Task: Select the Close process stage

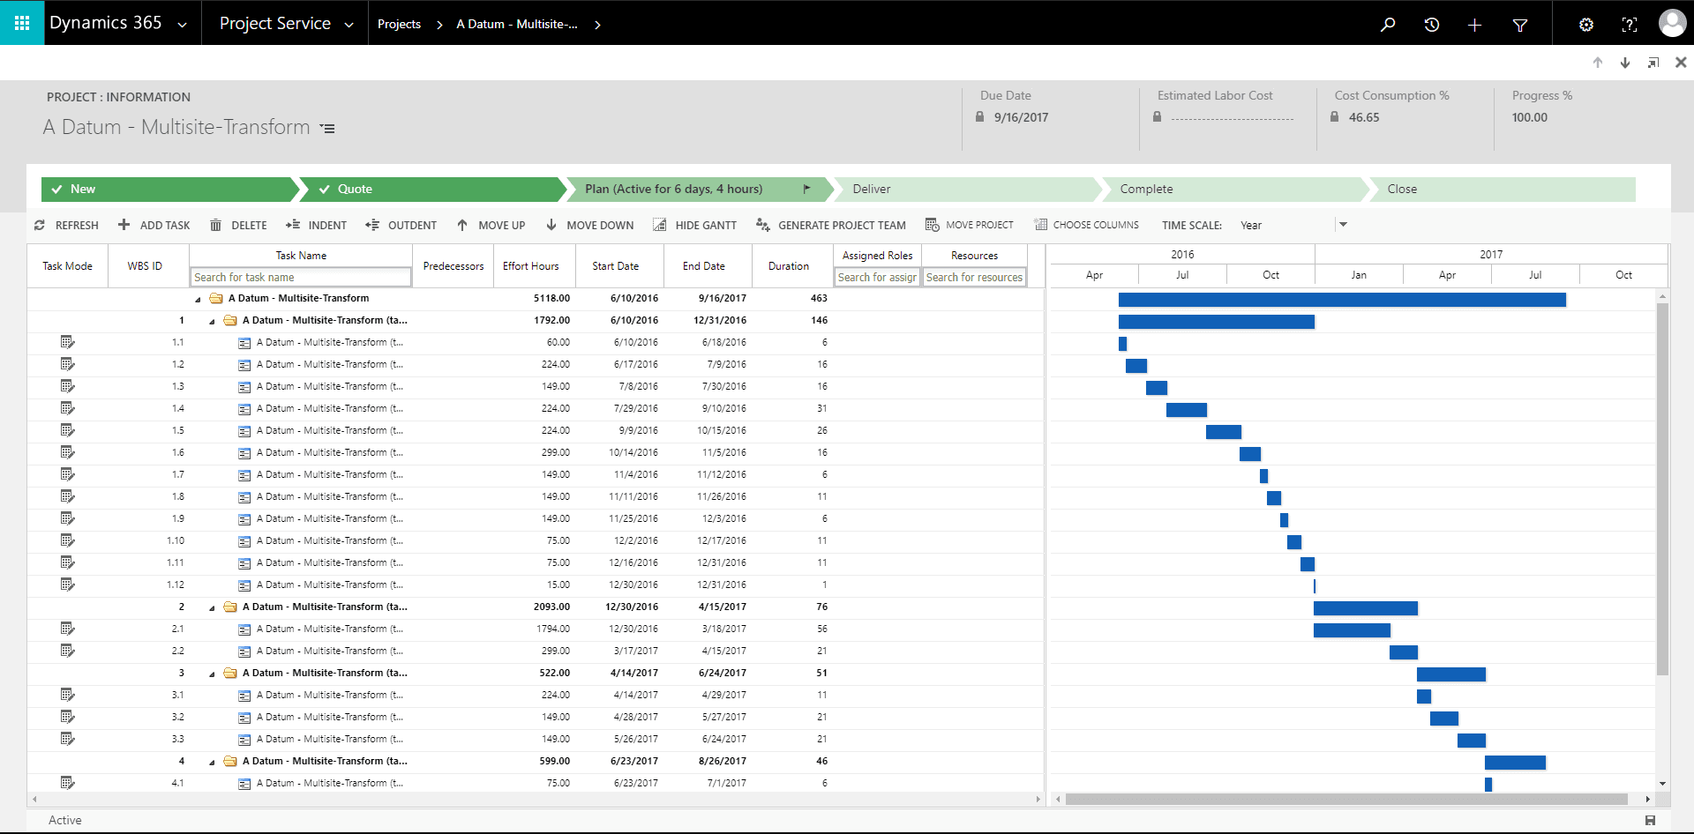Action: pyautogui.click(x=1502, y=190)
